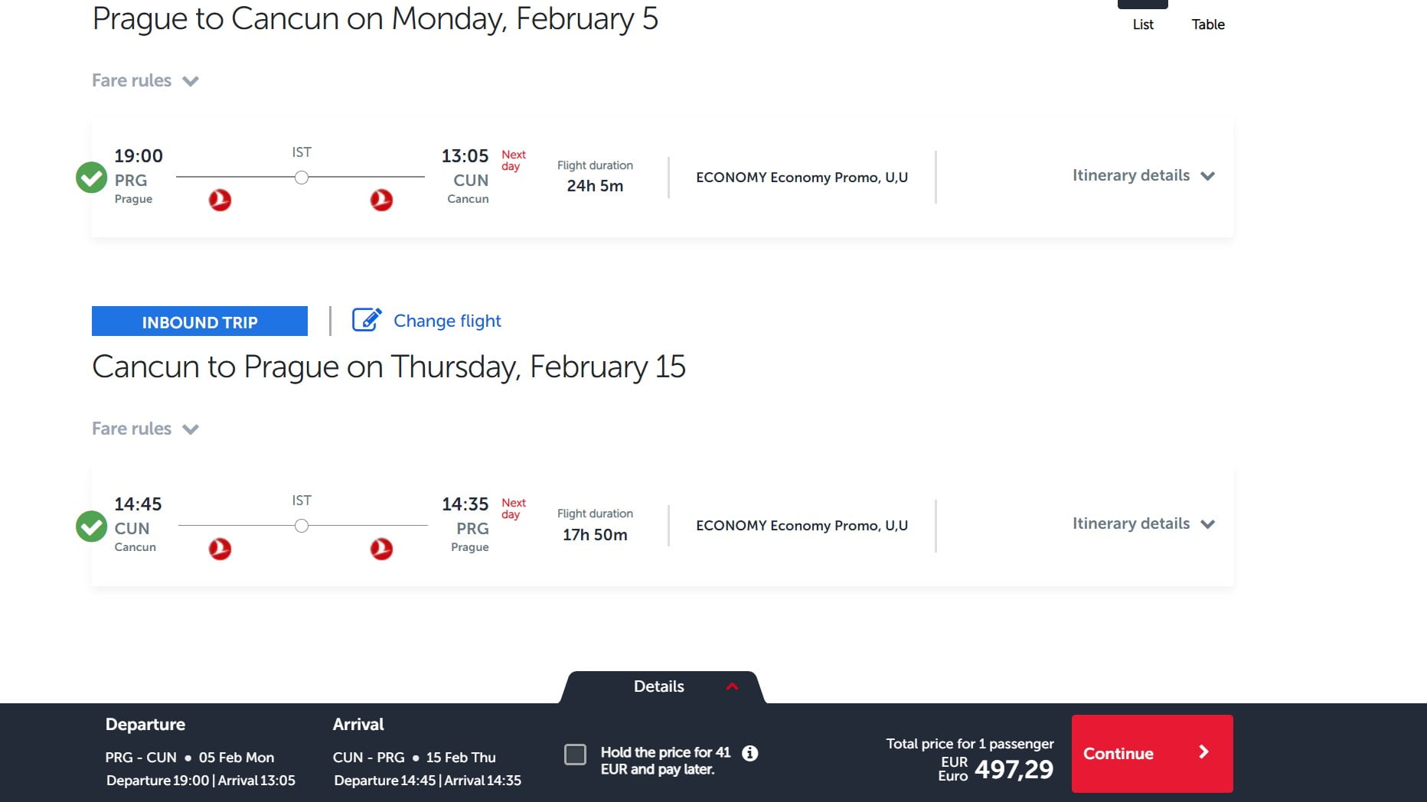Viewport: 1427px width, 802px height.
Task: Expand Itinerary details for Cancun to Prague
Action: (1143, 523)
